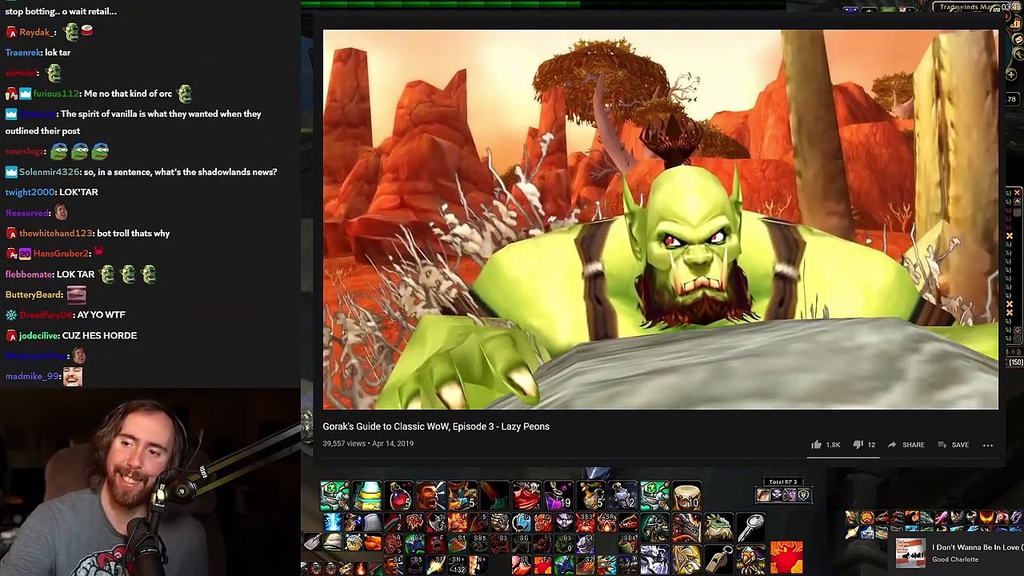Use the purple potion with count 19
The height and width of the screenshot is (576, 1024).
[559, 496]
